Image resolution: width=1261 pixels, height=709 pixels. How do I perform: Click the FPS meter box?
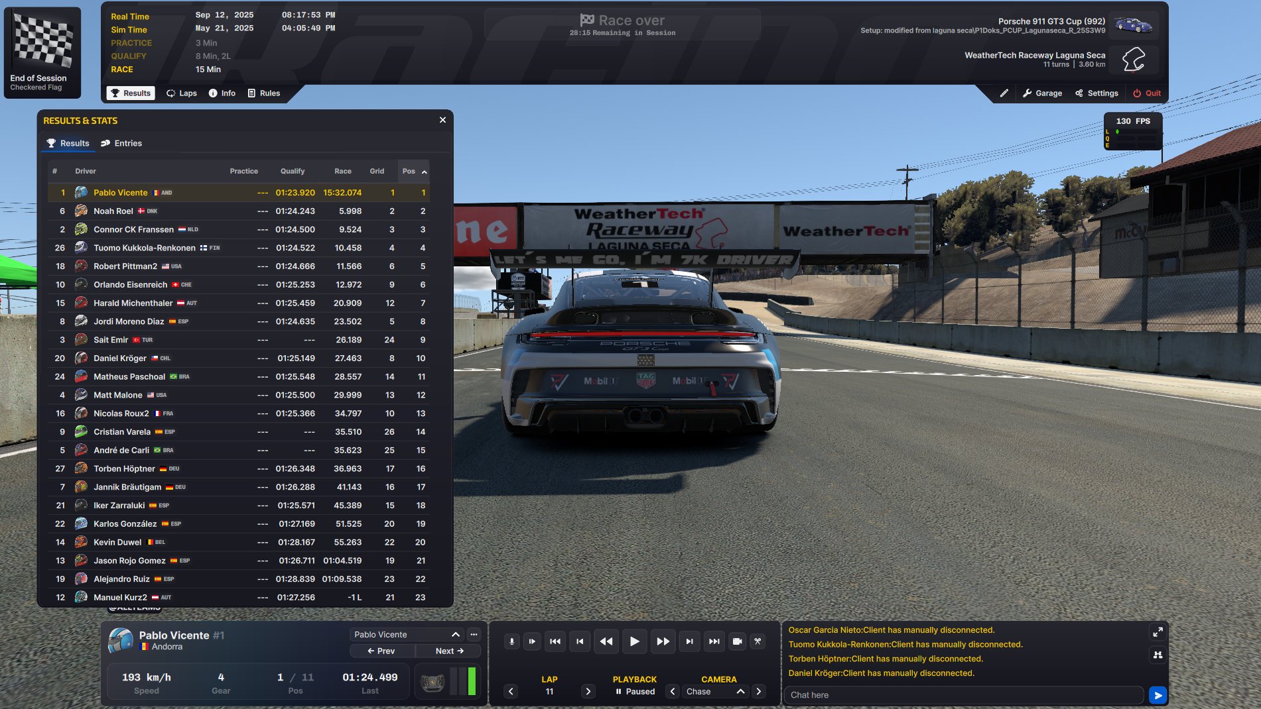pyautogui.click(x=1133, y=131)
